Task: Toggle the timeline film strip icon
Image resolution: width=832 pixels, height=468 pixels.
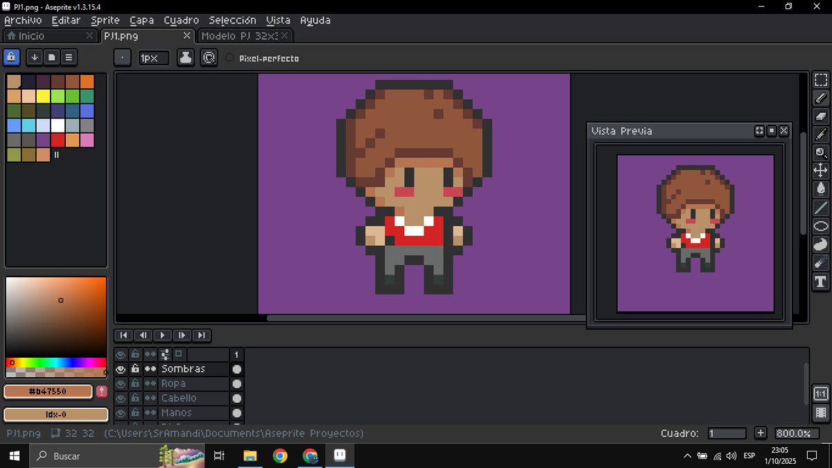Action: coord(821,413)
